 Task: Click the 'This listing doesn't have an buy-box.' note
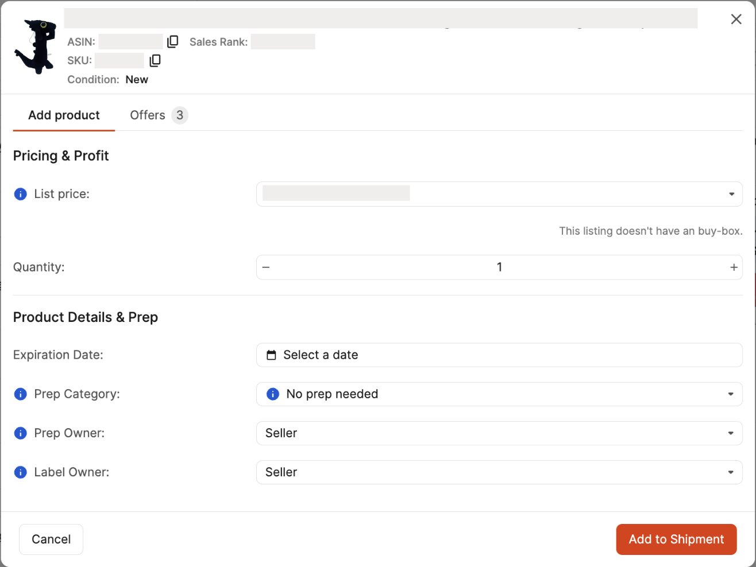coord(651,231)
